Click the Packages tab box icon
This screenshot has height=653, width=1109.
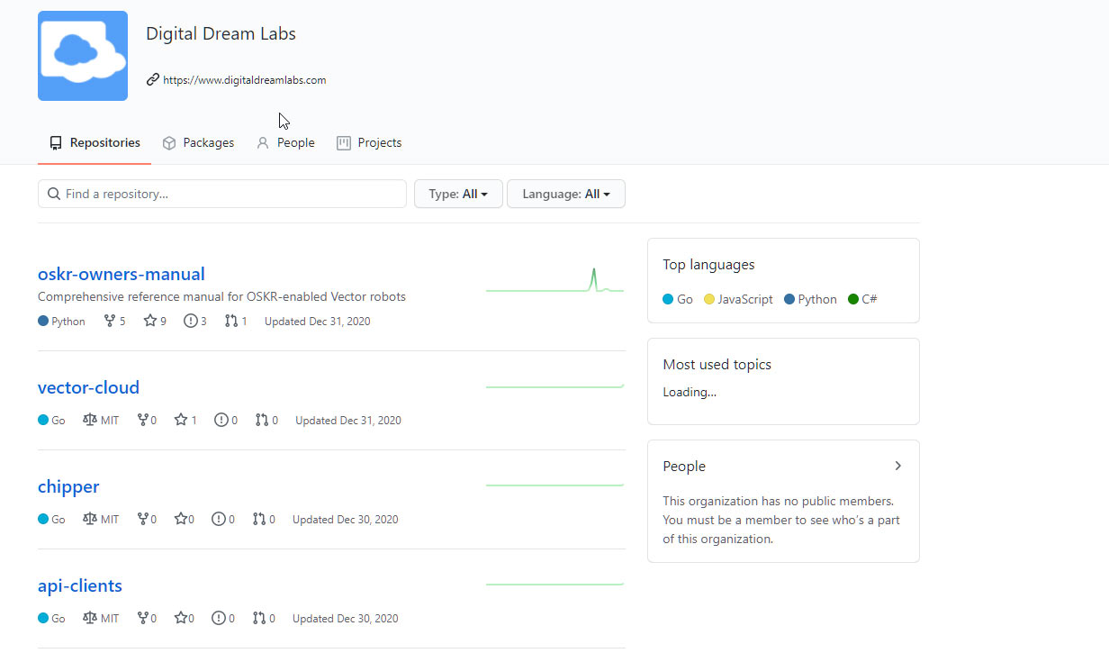(x=169, y=142)
